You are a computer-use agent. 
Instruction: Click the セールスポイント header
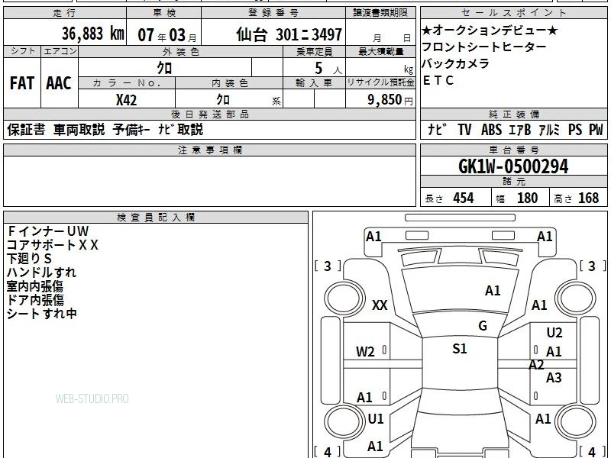point(513,13)
